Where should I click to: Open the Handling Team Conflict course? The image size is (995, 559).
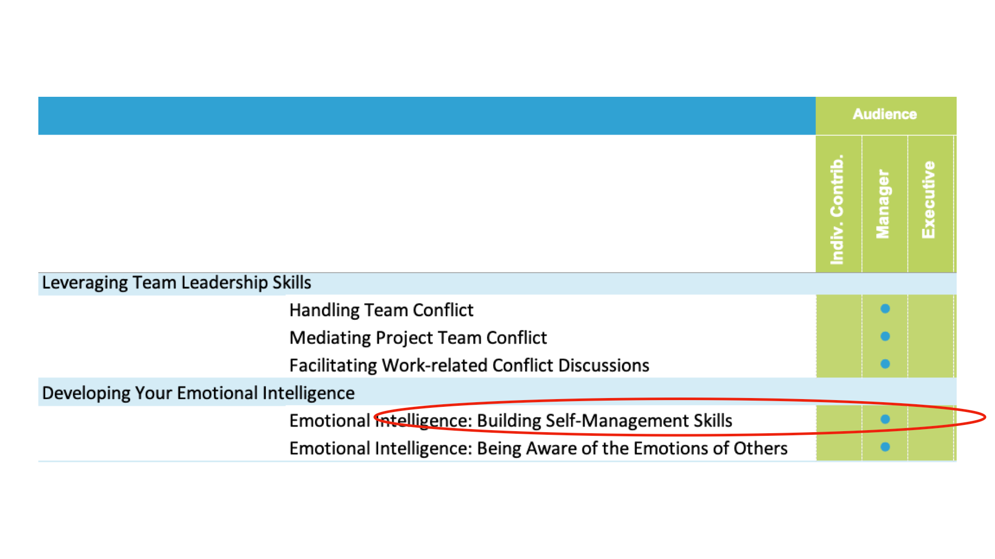(x=381, y=310)
